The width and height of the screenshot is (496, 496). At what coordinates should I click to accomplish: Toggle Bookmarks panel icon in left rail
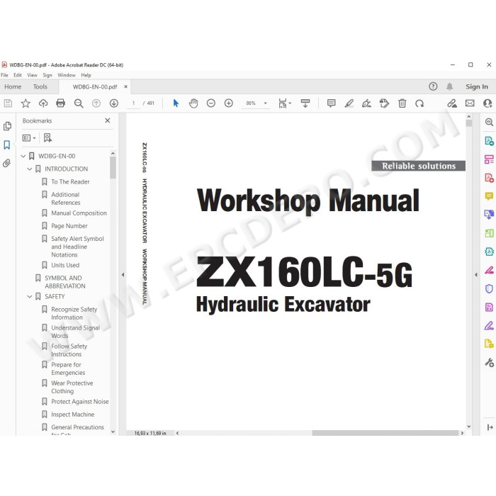(7, 145)
